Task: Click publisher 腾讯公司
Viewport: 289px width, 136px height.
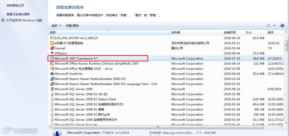Action: point(177,48)
